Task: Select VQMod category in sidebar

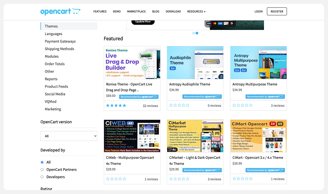Action: pyautogui.click(x=51, y=101)
